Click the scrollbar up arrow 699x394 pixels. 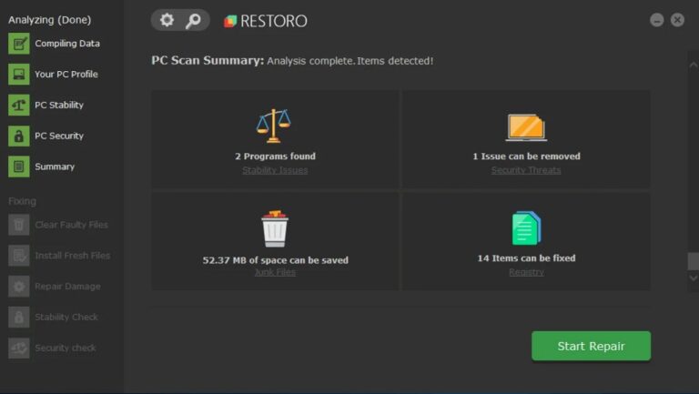[694, 66]
